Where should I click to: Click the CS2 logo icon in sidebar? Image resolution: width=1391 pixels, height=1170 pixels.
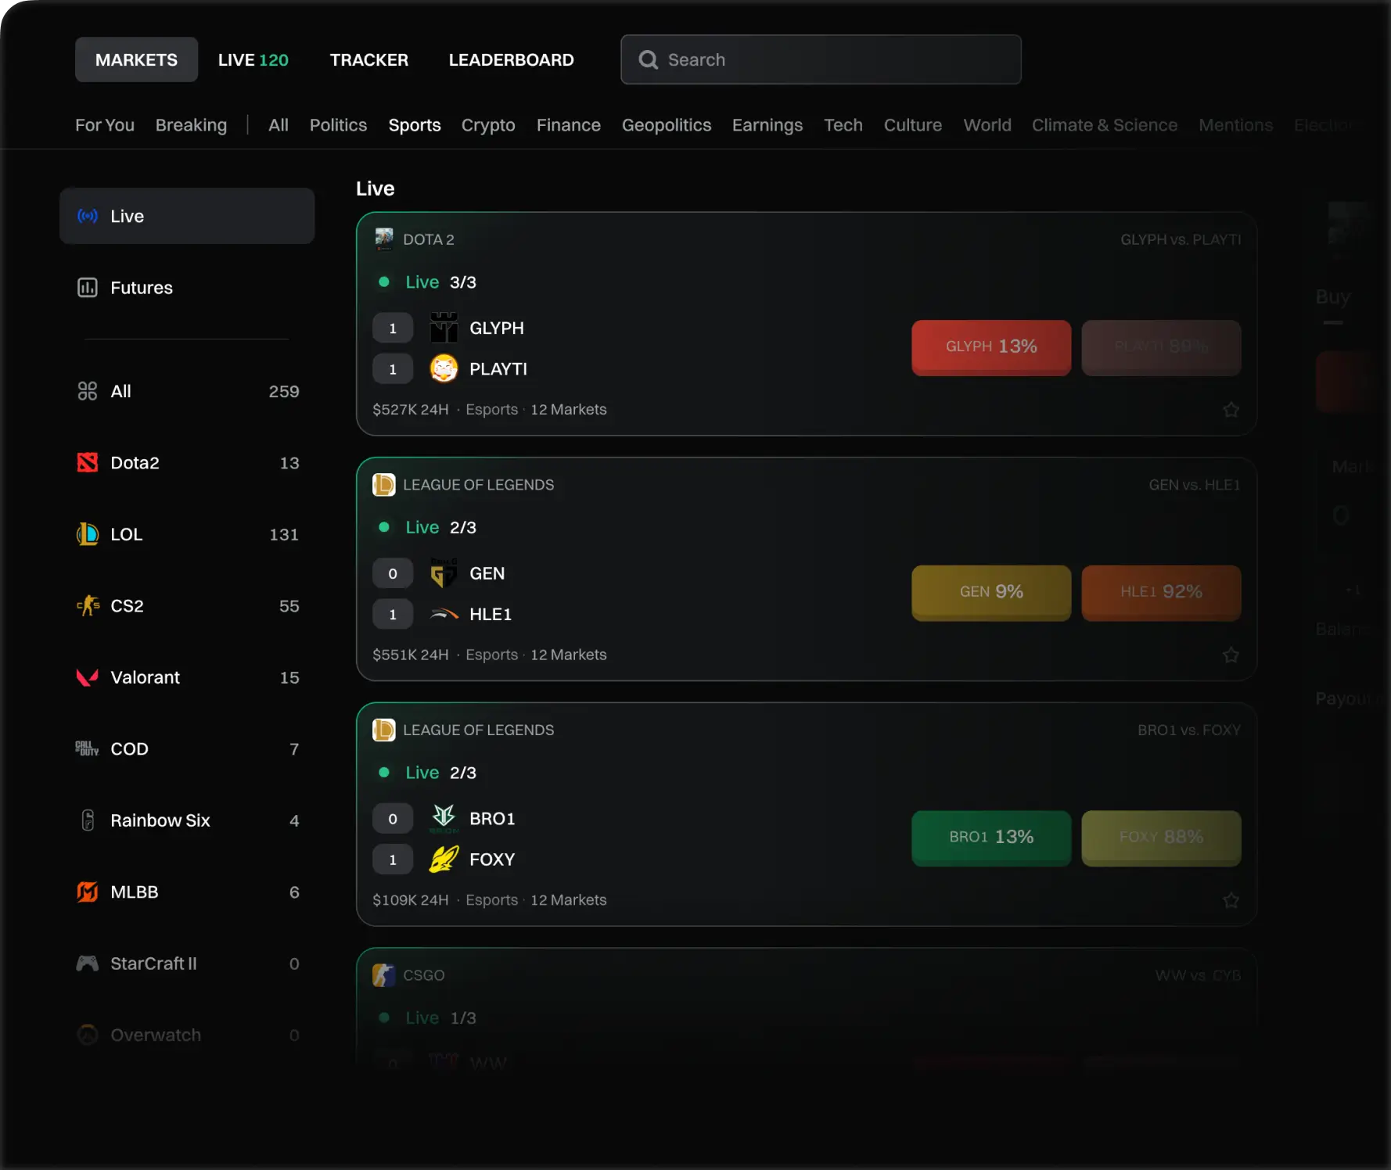pos(88,606)
